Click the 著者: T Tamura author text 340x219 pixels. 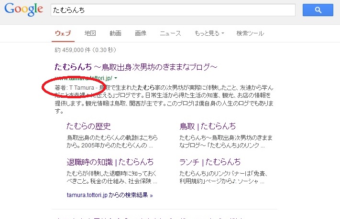click(x=75, y=88)
